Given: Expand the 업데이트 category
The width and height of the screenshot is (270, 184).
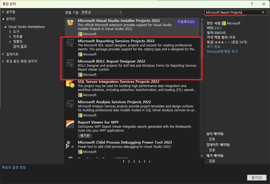Looking at the screenshot, I should click(x=3, y=54).
